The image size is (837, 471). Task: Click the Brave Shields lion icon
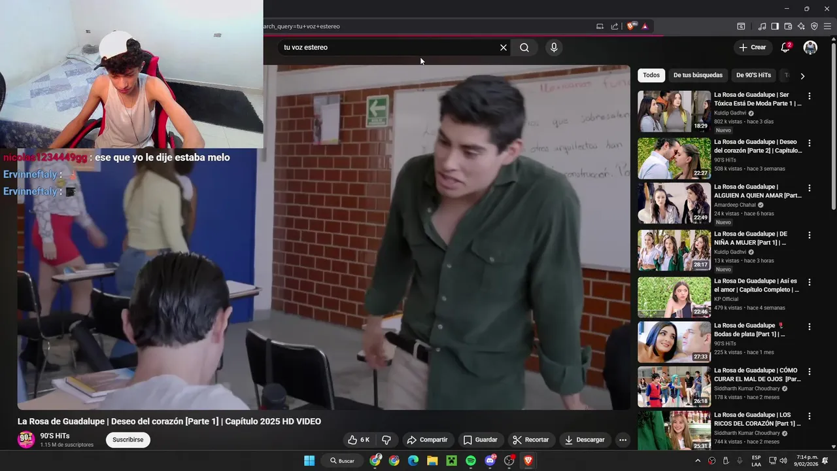631,26
